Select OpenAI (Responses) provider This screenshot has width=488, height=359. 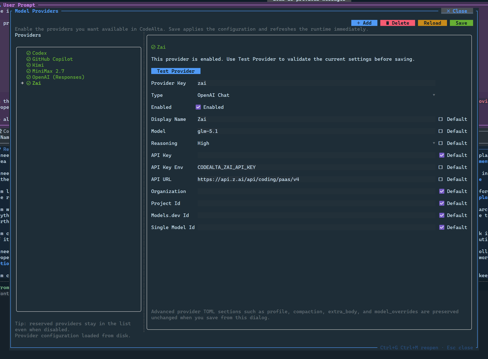point(58,77)
